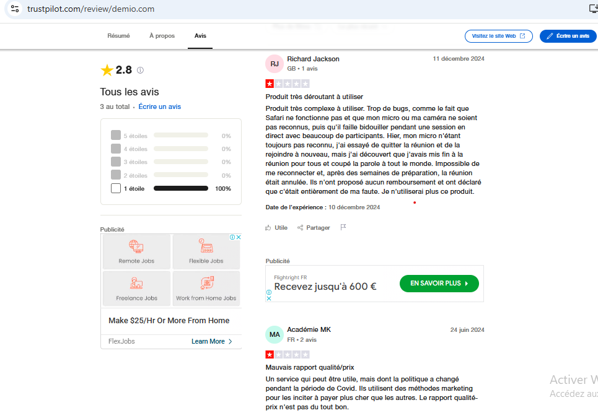The width and height of the screenshot is (598, 413).
Task: Open Richard Jackson's reviewer profile name
Action: click(x=313, y=59)
